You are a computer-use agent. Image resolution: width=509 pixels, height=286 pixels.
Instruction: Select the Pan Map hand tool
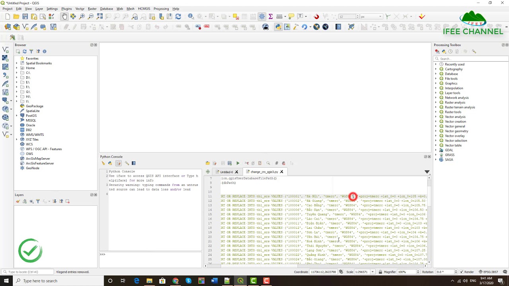point(64,16)
